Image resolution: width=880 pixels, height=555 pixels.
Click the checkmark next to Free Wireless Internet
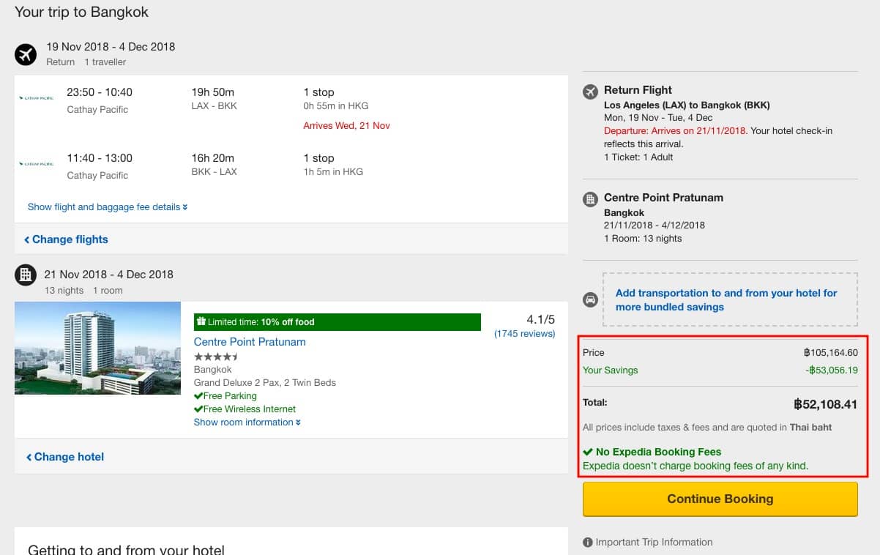coord(198,409)
